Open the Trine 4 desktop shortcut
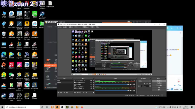195x109 pixels. click(27, 56)
